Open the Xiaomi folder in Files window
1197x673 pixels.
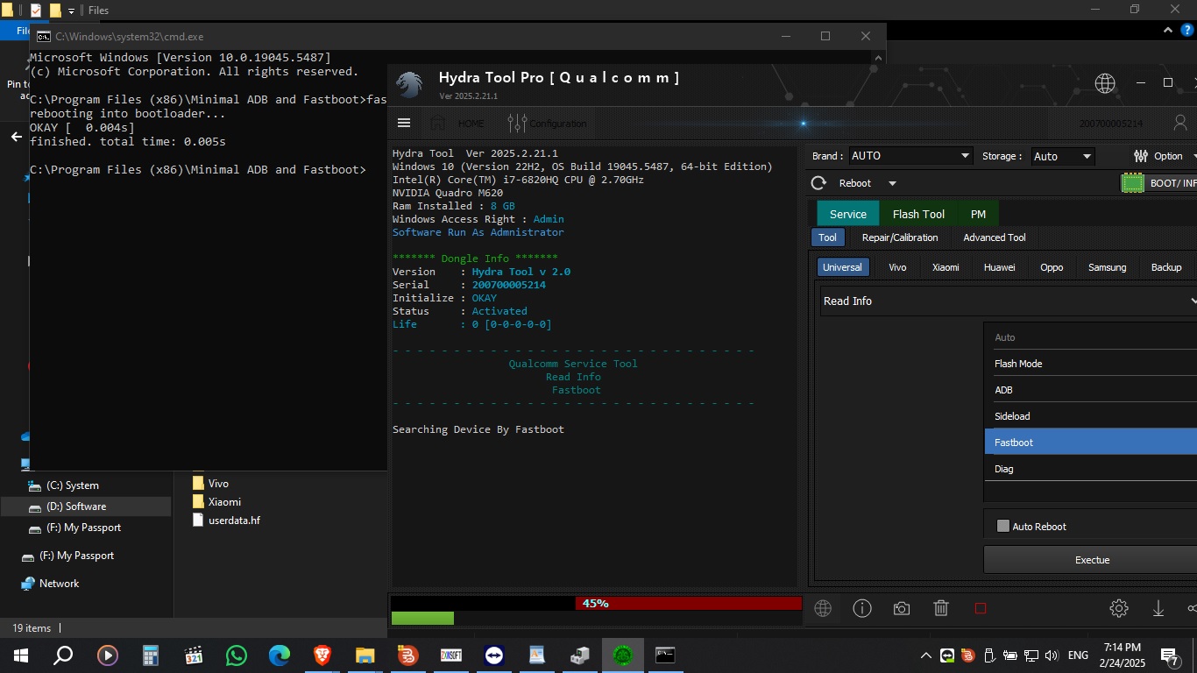(x=223, y=502)
